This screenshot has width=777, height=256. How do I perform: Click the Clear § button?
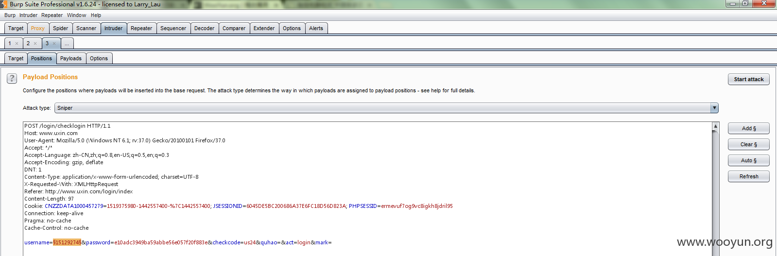pos(749,144)
